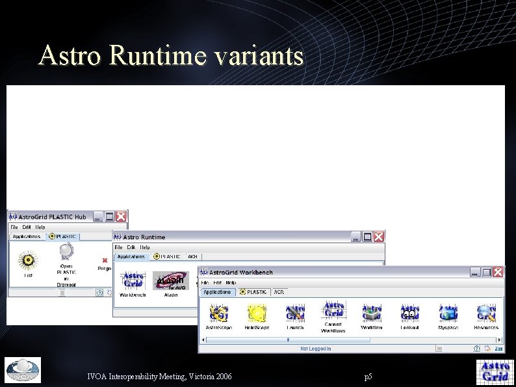Open Help menu in PLASTIC Hub window
Screen dimensions: 516x387
(40, 227)
